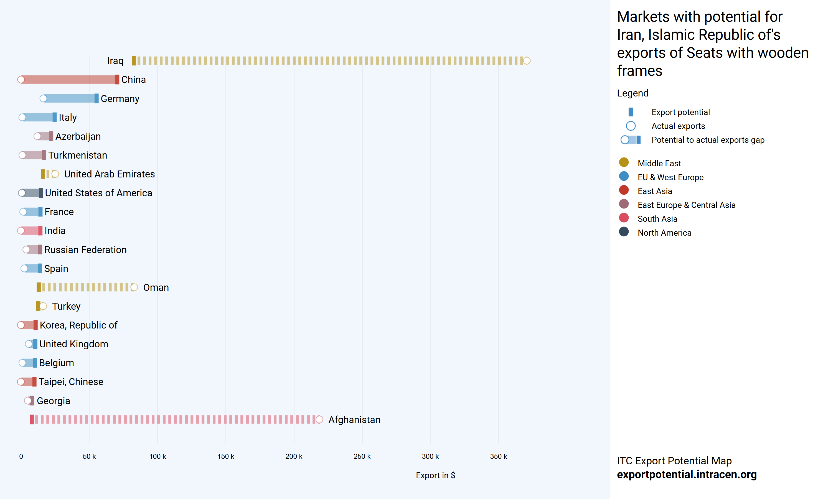
Task: Click the Actual exports legend circle icon
Action: pos(631,126)
